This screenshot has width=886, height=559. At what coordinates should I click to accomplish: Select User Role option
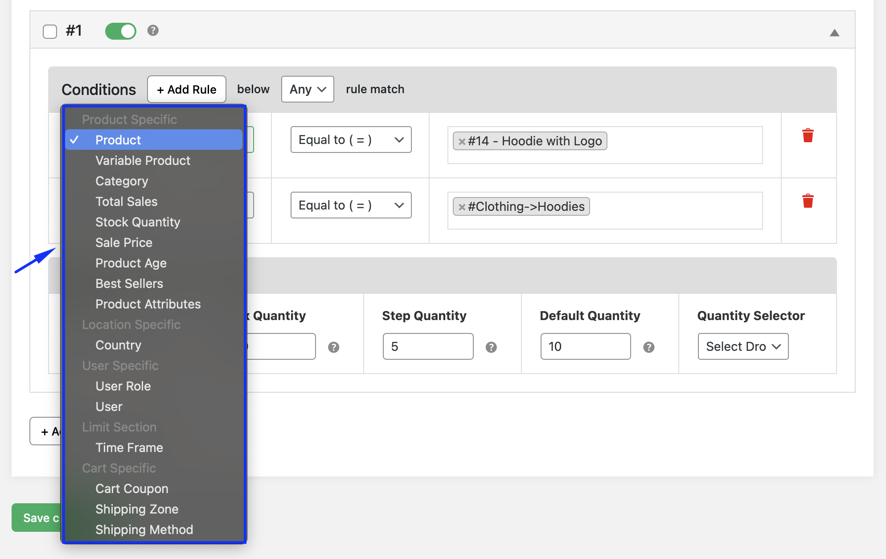point(154,386)
